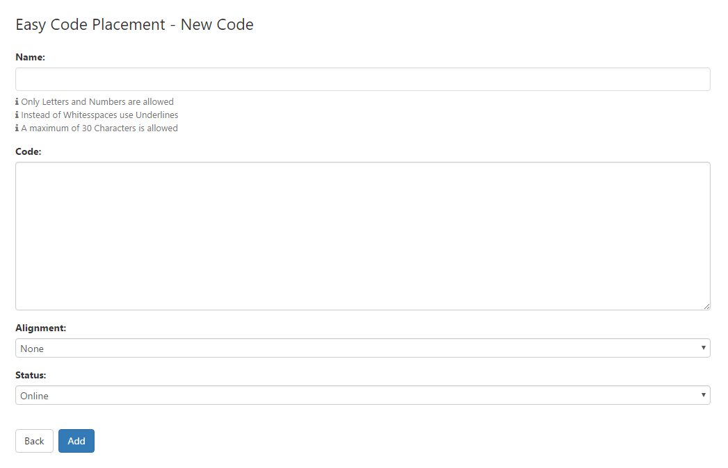Click the 'Instead of Whitespaces use Underlines' hint
Viewport: 728px width, 468px height.
coord(100,115)
